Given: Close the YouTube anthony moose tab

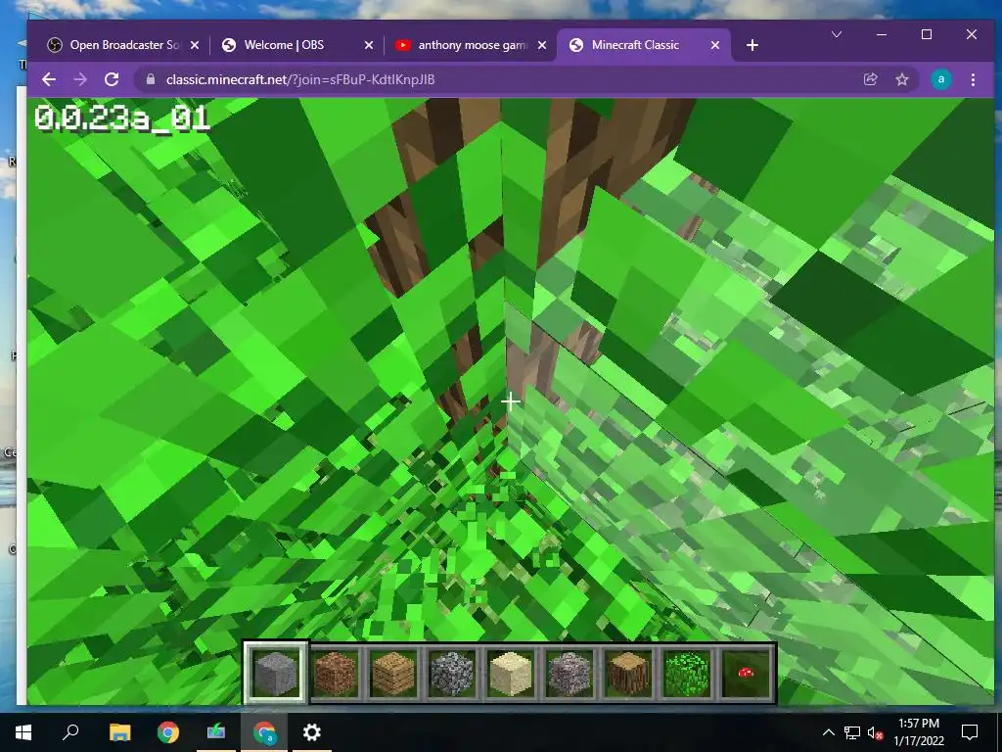Looking at the screenshot, I should 542,45.
